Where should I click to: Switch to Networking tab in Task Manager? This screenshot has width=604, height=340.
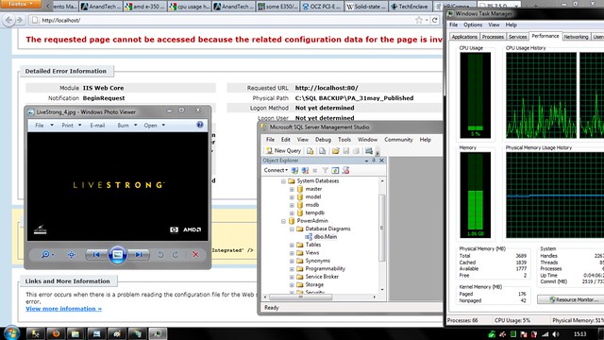pyautogui.click(x=576, y=37)
